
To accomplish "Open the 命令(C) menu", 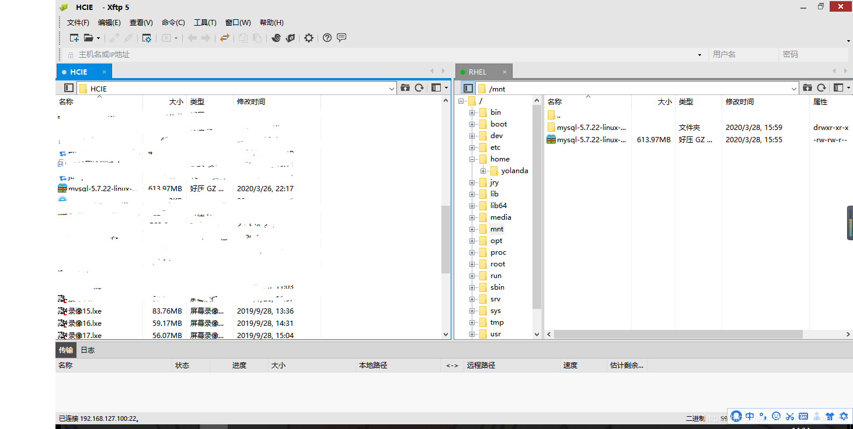I will click(173, 23).
